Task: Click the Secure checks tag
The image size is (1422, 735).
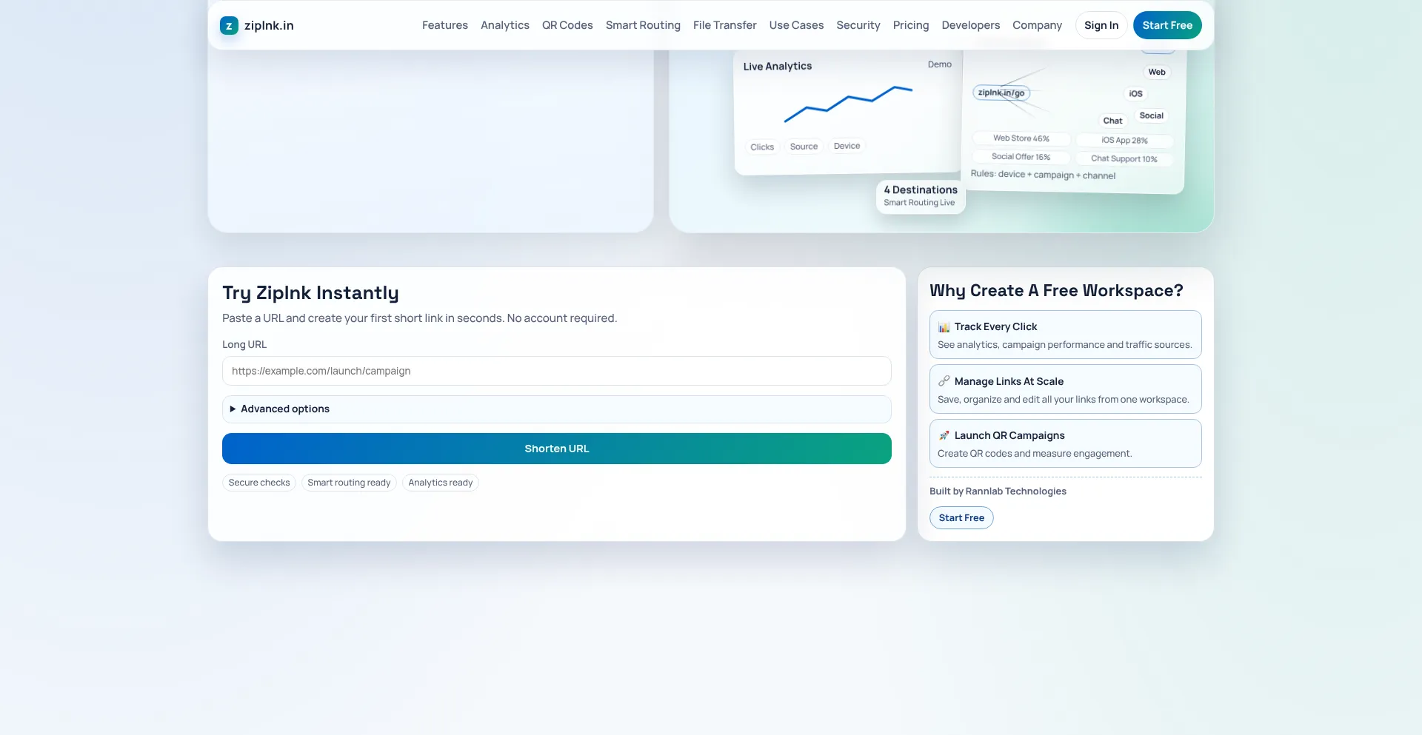Action: (259, 483)
